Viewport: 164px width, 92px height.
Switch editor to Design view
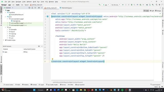point(158,11)
